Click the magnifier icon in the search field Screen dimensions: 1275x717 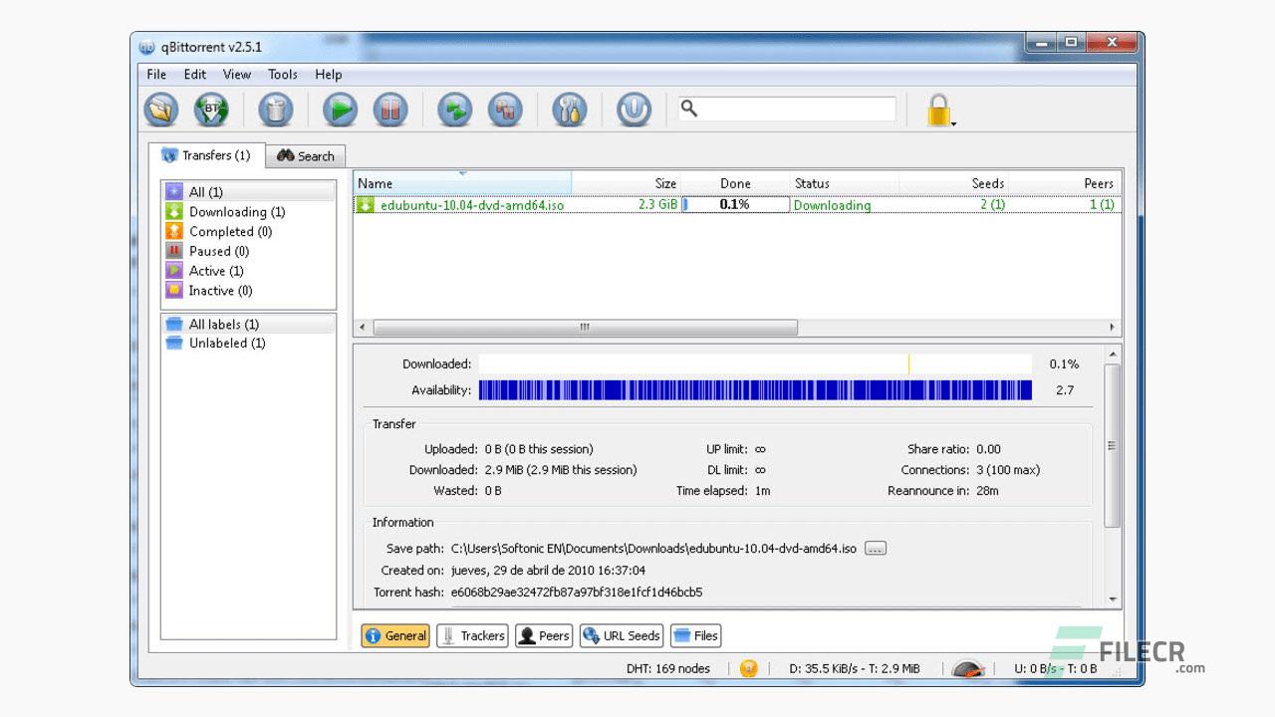pos(689,109)
